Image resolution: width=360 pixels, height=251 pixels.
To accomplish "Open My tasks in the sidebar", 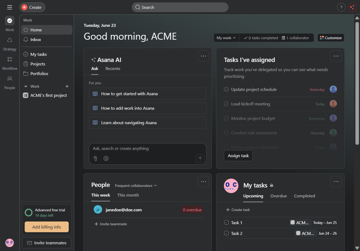I will 47,54.
